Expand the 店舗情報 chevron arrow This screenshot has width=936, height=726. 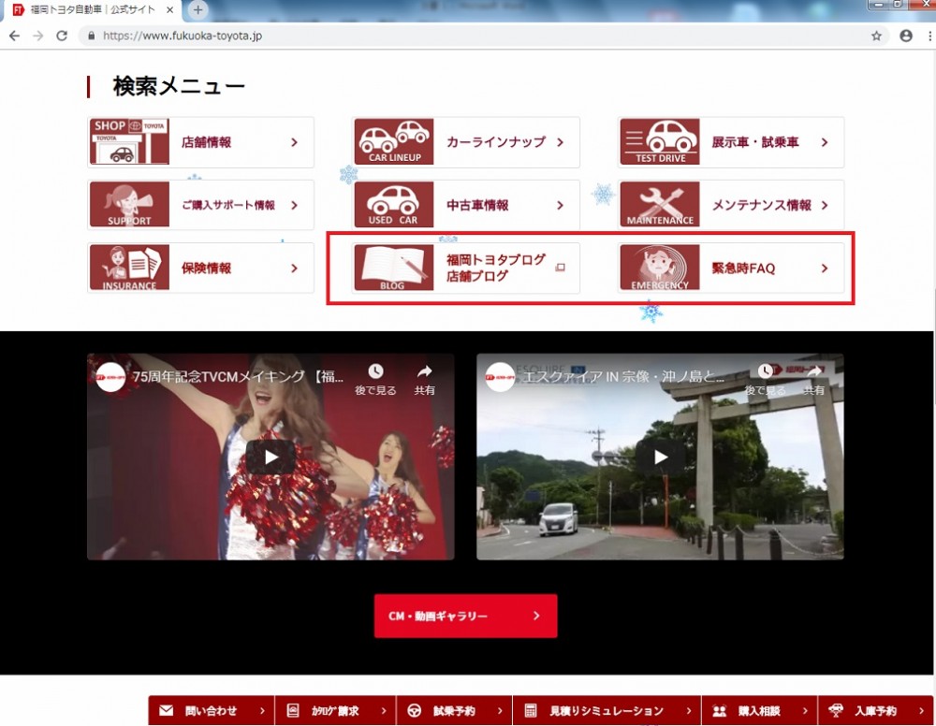coord(294,142)
